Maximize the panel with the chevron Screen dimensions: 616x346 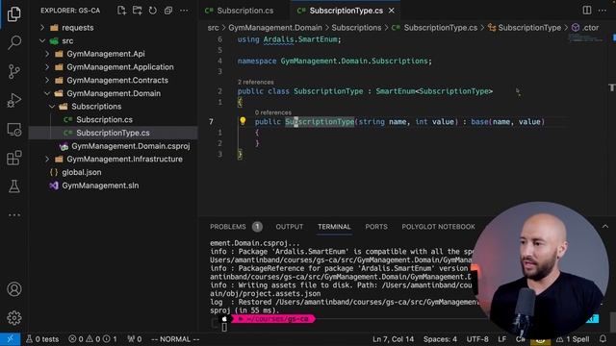click(605, 227)
